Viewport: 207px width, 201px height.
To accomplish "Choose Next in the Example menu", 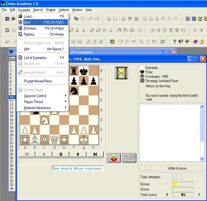I will (x=42, y=22).
